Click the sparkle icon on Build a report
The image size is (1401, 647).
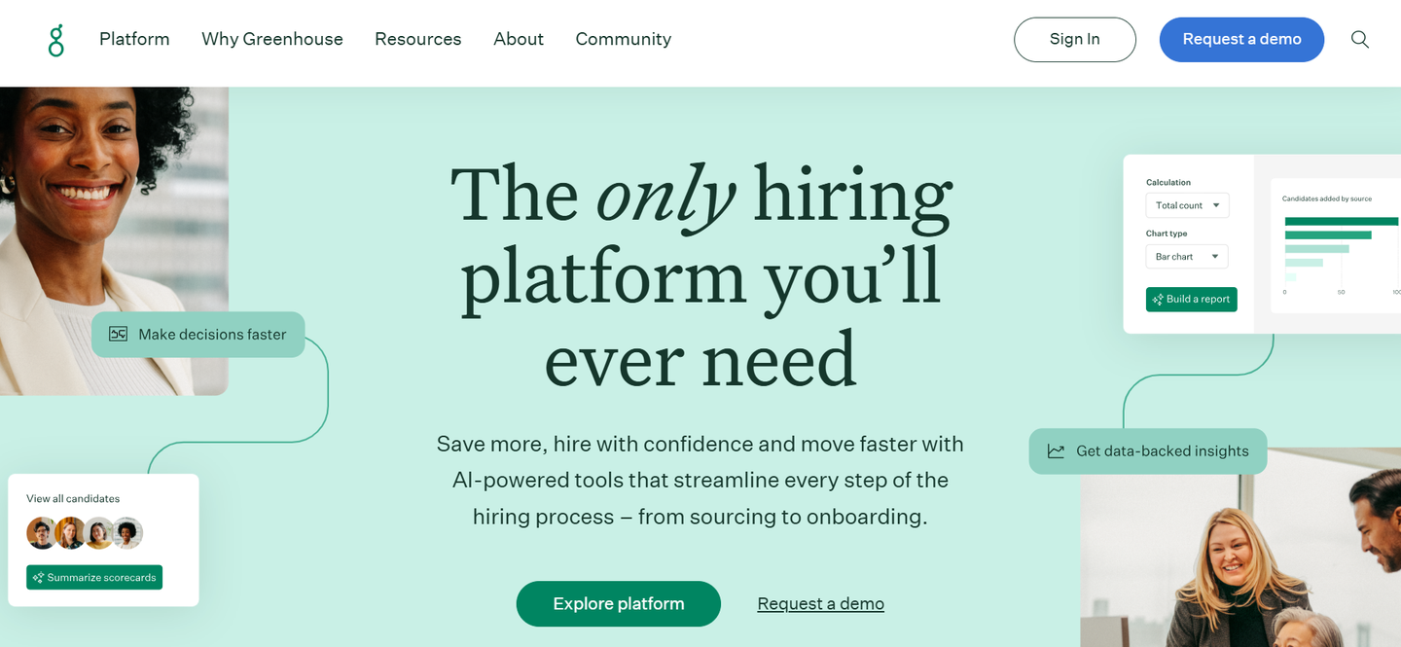(1158, 300)
